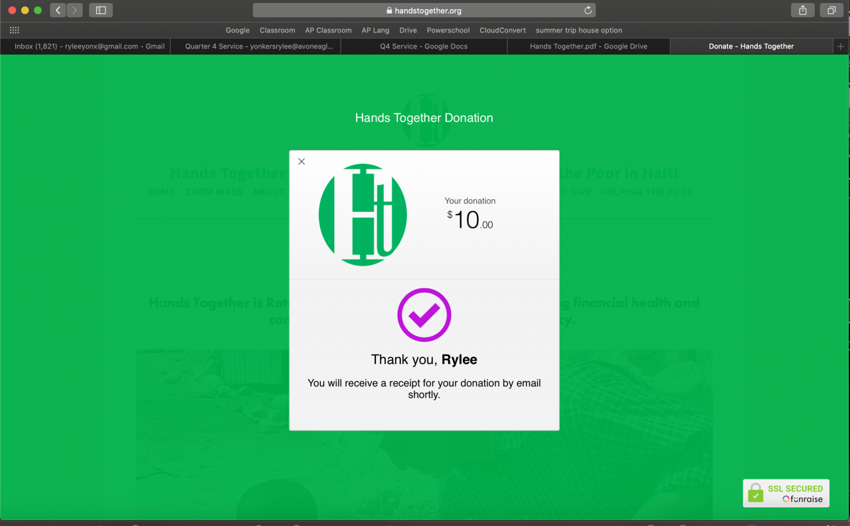
Task: Go back with Safari's back arrow
Action: (58, 10)
